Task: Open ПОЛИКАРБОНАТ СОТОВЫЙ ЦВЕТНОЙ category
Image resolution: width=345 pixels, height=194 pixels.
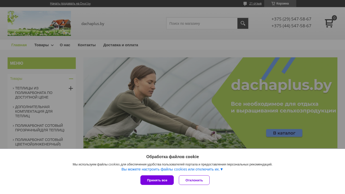Action: click(x=39, y=142)
